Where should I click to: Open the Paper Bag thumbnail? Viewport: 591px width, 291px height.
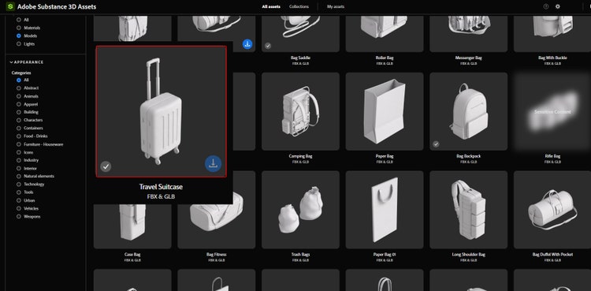(x=385, y=111)
